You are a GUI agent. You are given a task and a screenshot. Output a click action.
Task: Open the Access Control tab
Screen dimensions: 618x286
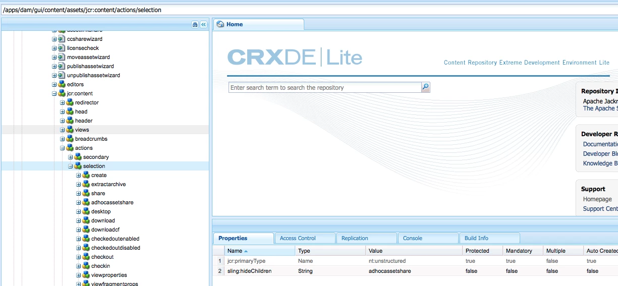(x=305, y=238)
